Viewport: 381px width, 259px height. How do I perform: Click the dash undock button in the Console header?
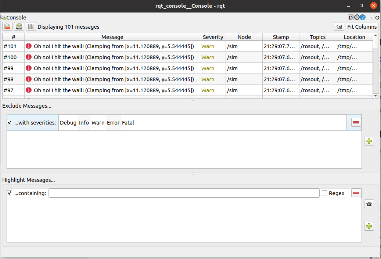coord(371,18)
